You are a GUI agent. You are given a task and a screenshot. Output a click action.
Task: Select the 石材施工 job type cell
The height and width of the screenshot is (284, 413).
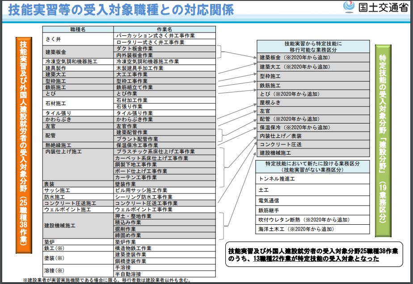78,103
